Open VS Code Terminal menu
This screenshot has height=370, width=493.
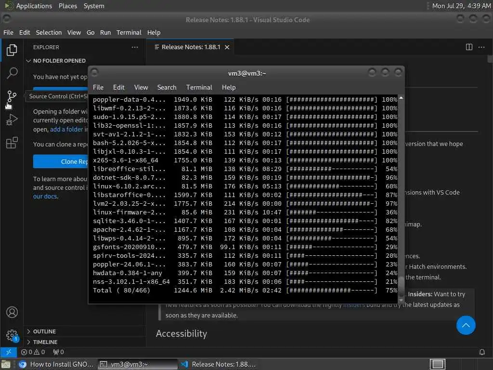coord(129,32)
